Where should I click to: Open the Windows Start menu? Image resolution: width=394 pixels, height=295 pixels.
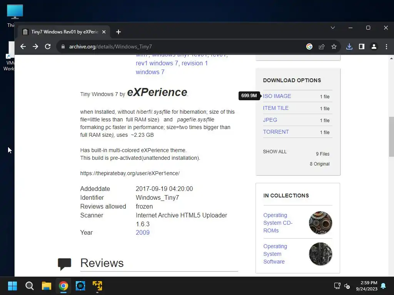tap(12, 286)
